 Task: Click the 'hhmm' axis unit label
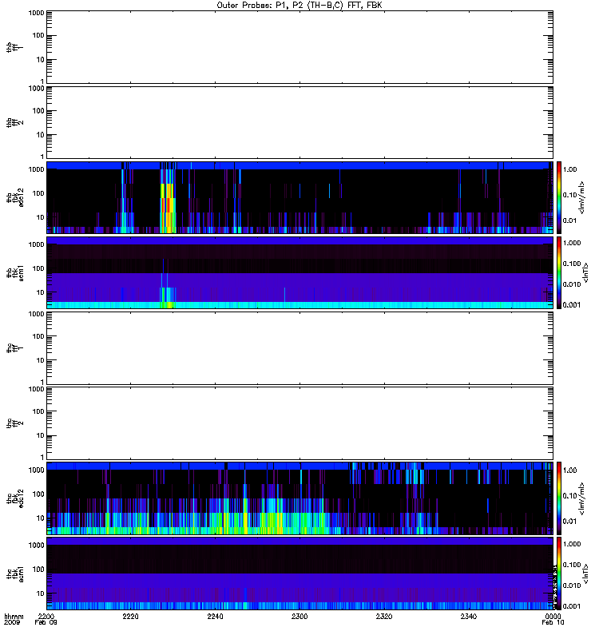14,616
